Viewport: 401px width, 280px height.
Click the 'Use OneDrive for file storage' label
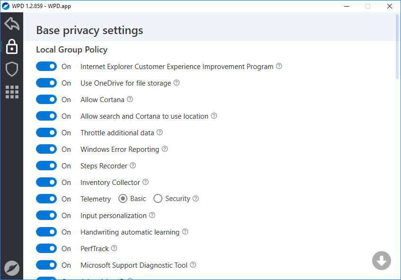tap(126, 83)
